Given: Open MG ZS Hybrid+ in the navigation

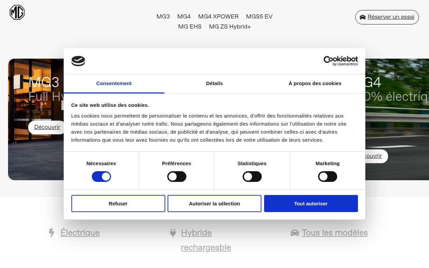Looking at the screenshot, I should 230,26.
